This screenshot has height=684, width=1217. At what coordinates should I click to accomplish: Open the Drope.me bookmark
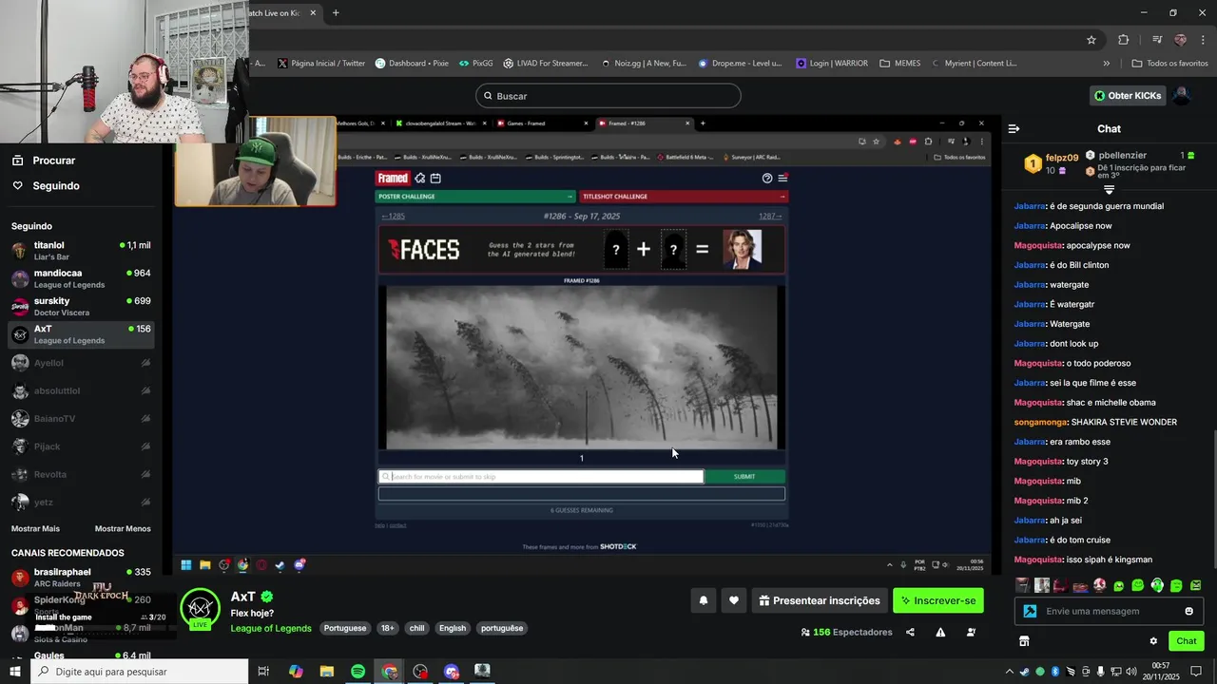740,64
